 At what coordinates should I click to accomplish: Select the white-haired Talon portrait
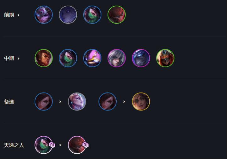[x=117, y=58]
